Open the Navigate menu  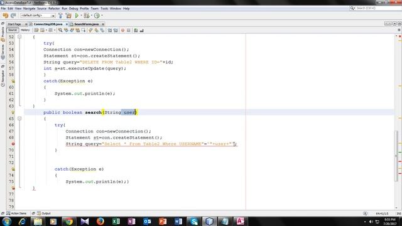click(30, 8)
